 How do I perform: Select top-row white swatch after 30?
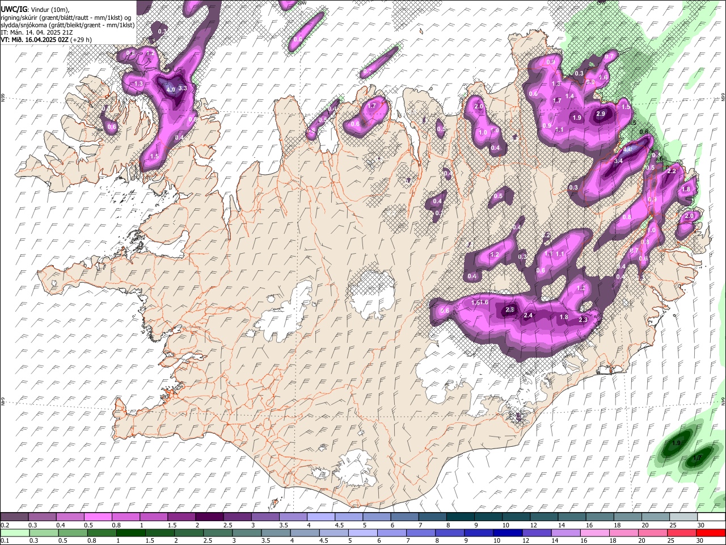711,517
